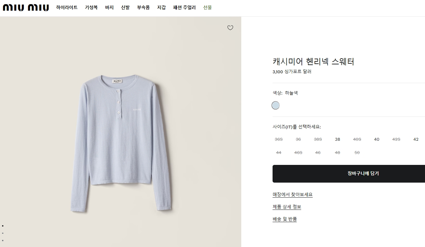Open the 선물 menu
The width and height of the screenshot is (425, 247).
pyautogui.click(x=208, y=7)
